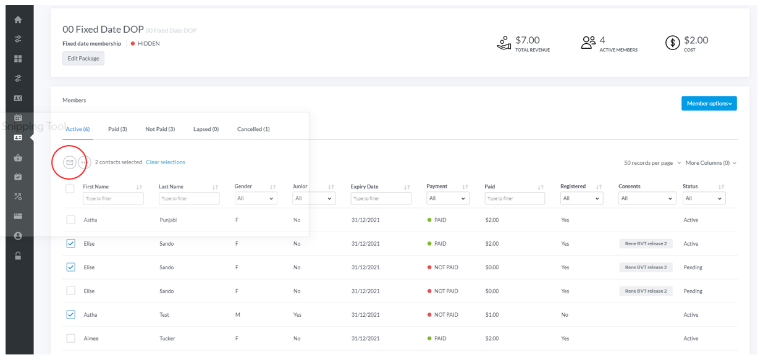
Task: Open the Registered filter dropdown
Action: [x=581, y=198]
